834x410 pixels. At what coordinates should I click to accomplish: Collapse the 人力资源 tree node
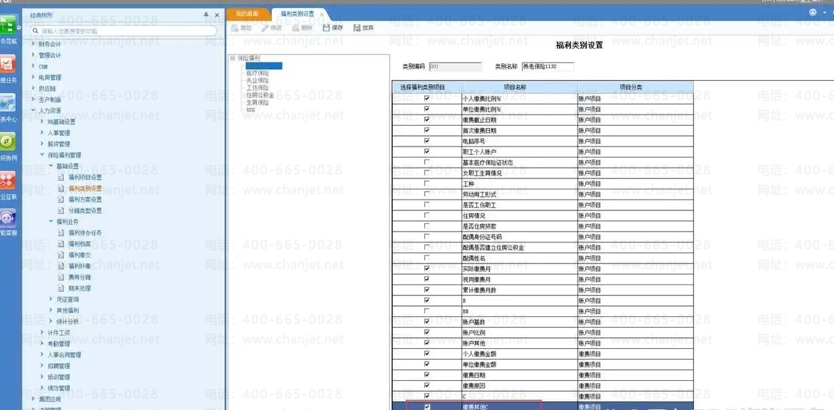[33, 111]
